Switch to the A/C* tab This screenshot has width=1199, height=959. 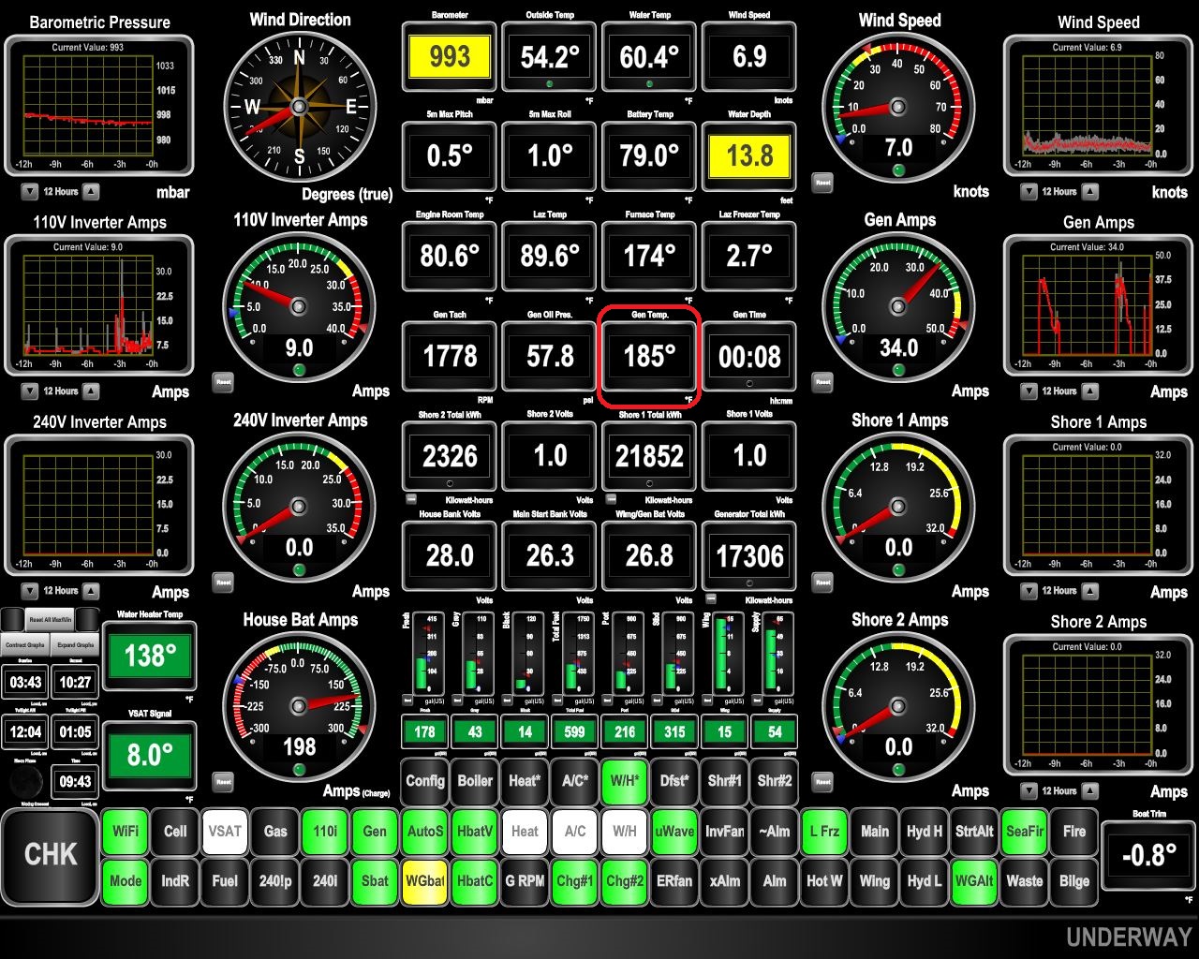[575, 781]
